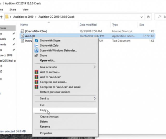Select the [CracksN0w.C0m] file name
Screen dimensions: 166x139
pos(36,31)
